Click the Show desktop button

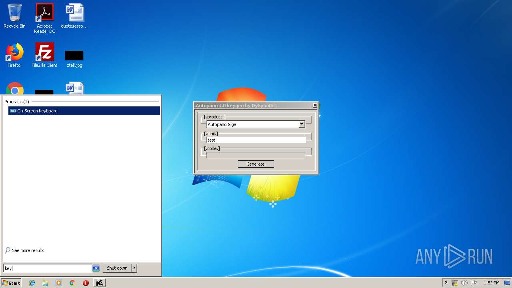[508, 283]
